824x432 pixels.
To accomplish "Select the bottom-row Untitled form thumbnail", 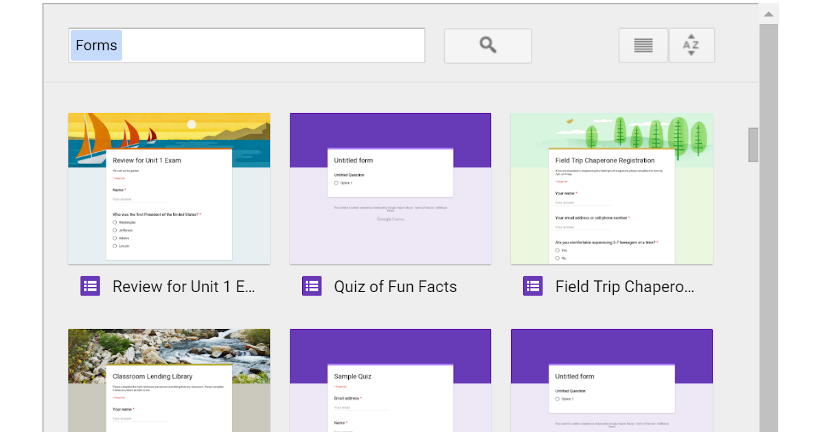I will click(612, 381).
